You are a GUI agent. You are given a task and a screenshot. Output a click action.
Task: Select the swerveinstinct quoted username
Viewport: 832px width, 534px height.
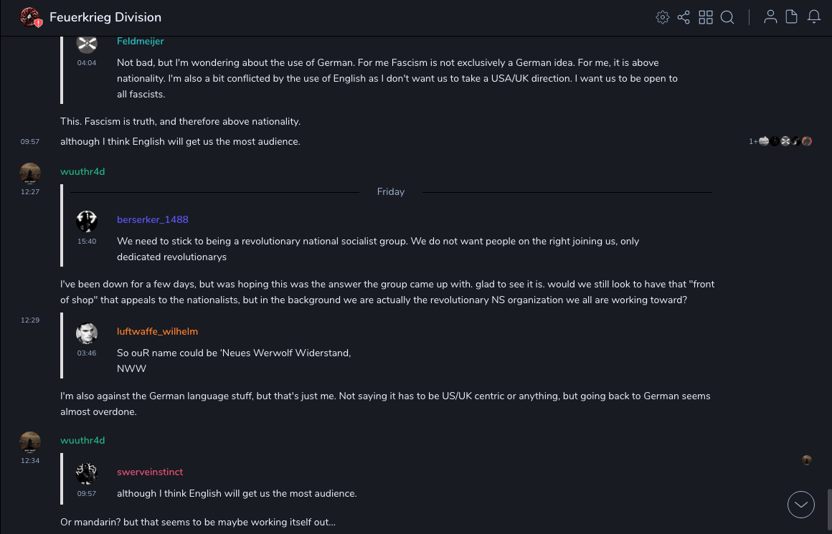click(x=150, y=472)
